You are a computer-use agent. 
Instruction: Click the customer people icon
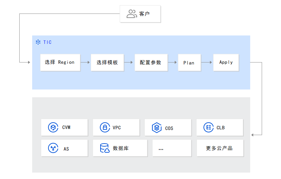pos(132,14)
